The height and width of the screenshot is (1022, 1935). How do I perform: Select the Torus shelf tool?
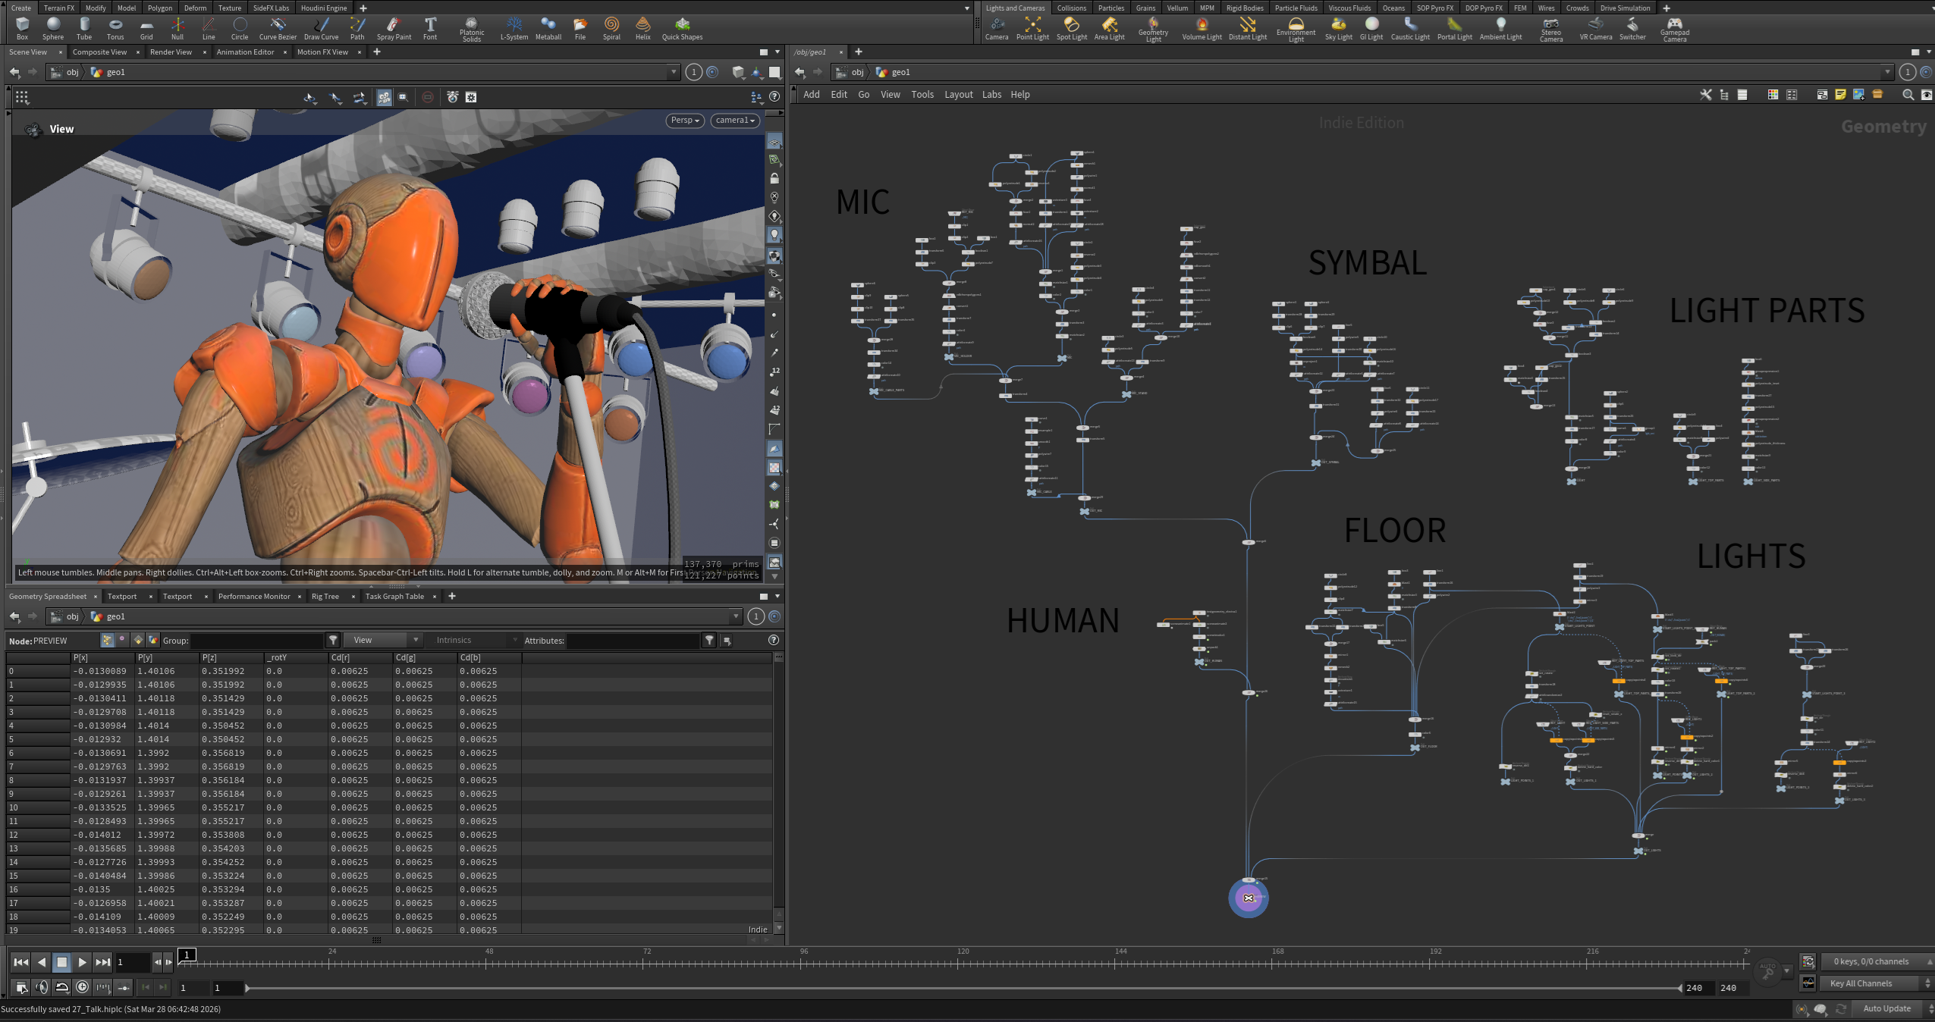pyautogui.click(x=115, y=28)
